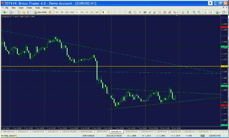229x138 pixels.
Task: Zoom out on the chart
Action: [199, 12]
